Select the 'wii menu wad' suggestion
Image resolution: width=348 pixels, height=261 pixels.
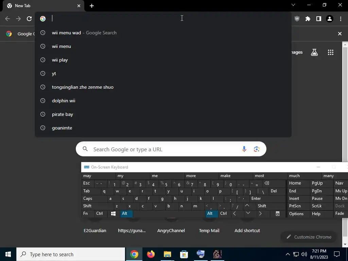click(x=163, y=33)
